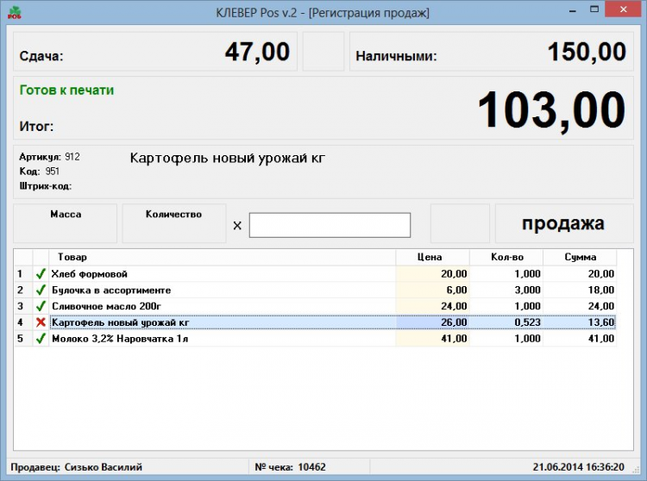Click the Итог total 103,00
Image resolution: width=647 pixels, height=481 pixels.
pyautogui.click(x=552, y=110)
